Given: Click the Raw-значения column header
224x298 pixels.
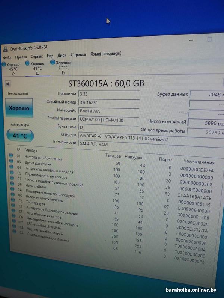Looking at the screenshot, I should pyautogui.click(x=199, y=162).
